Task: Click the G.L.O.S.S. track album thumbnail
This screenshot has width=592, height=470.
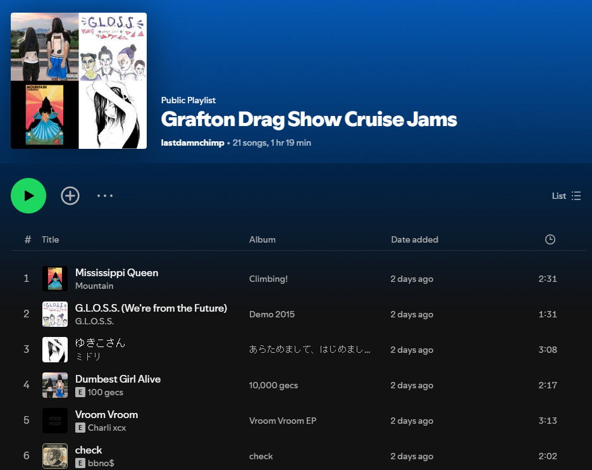Action: (55, 314)
